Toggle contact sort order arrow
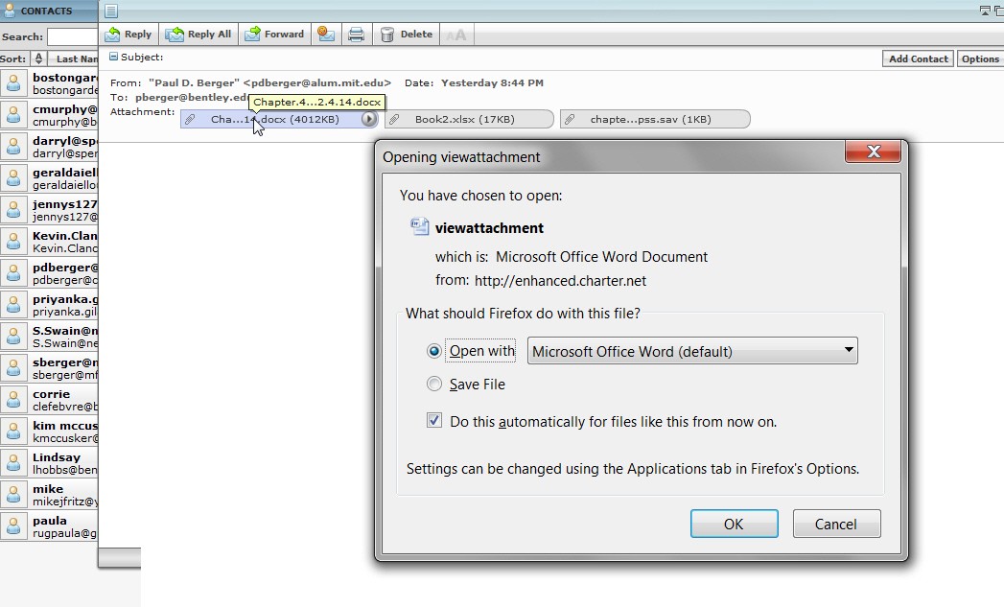This screenshot has width=1004, height=607. pyautogui.click(x=38, y=58)
